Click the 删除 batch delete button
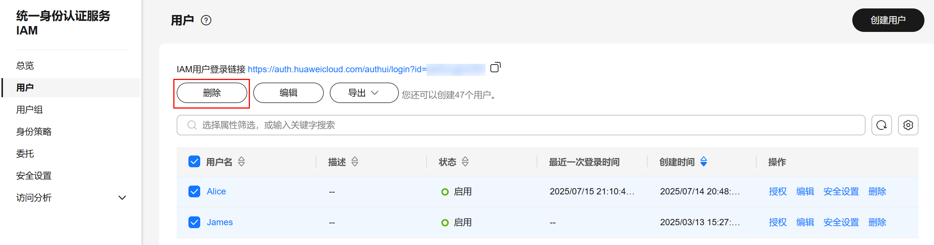The width and height of the screenshot is (934, 245). click(212, 93)
